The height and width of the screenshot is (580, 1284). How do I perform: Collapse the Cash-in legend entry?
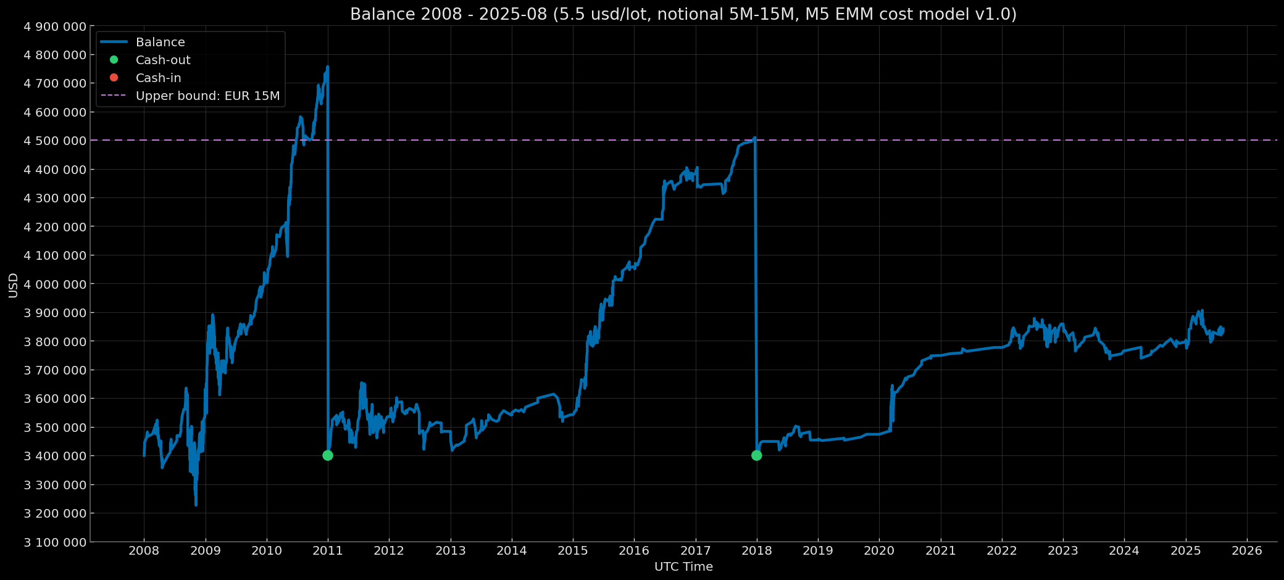[158, 78]
